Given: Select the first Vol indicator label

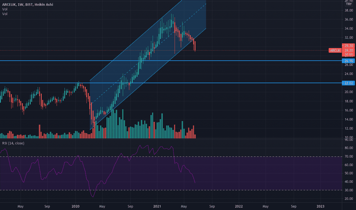Looking at the screenshot, I should click(x=5, y=9).
